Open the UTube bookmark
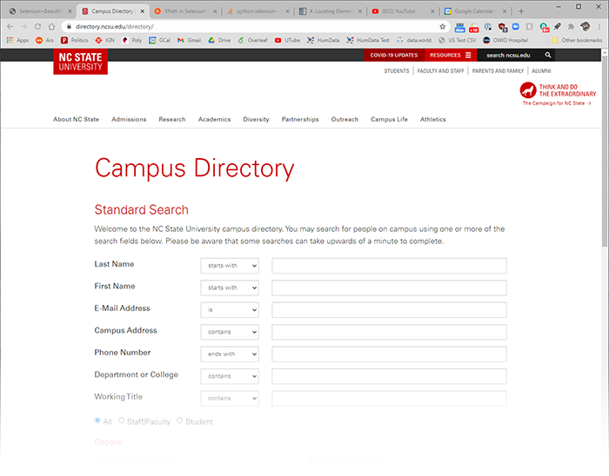Image resolution: width=609 pixels, height=476 pixels. coord(287,40)
